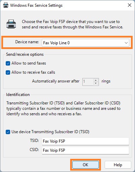The width and height of the screenshot is (135, 172).
Task: Click the Device name label
Action: pos(27,42)
